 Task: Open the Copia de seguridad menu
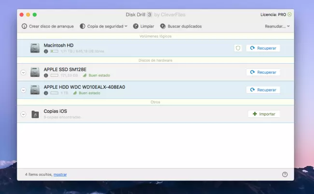(x=103, y=26)
